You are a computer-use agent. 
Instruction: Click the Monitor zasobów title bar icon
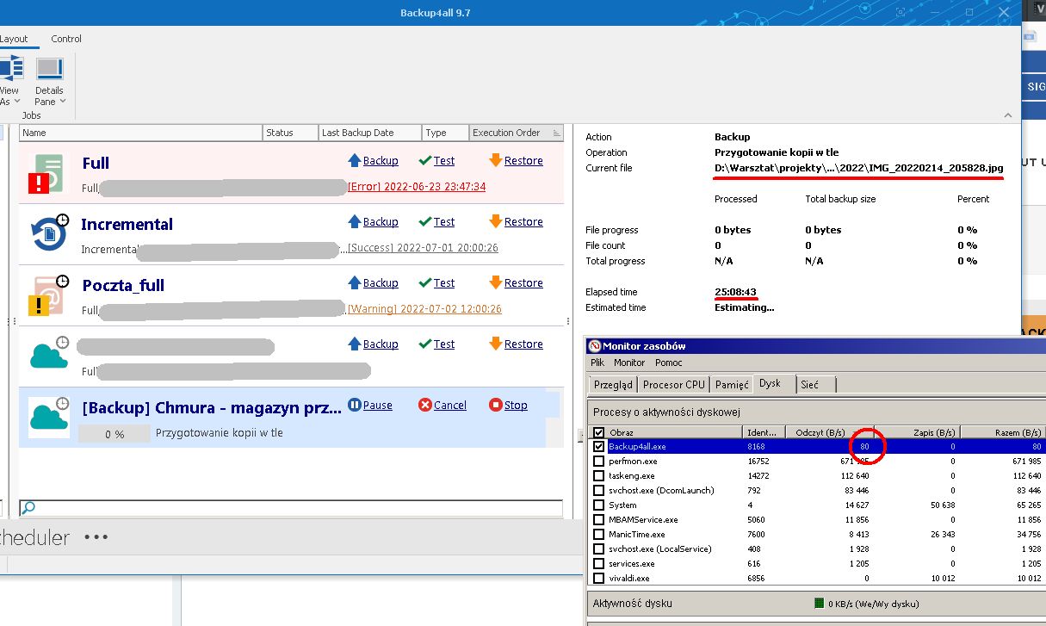594,346
